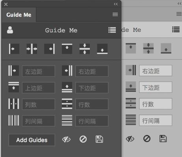Viewport: 182px width, 157px height.
Task: Focus the 左边距 input field
Action: pos(39,71)
